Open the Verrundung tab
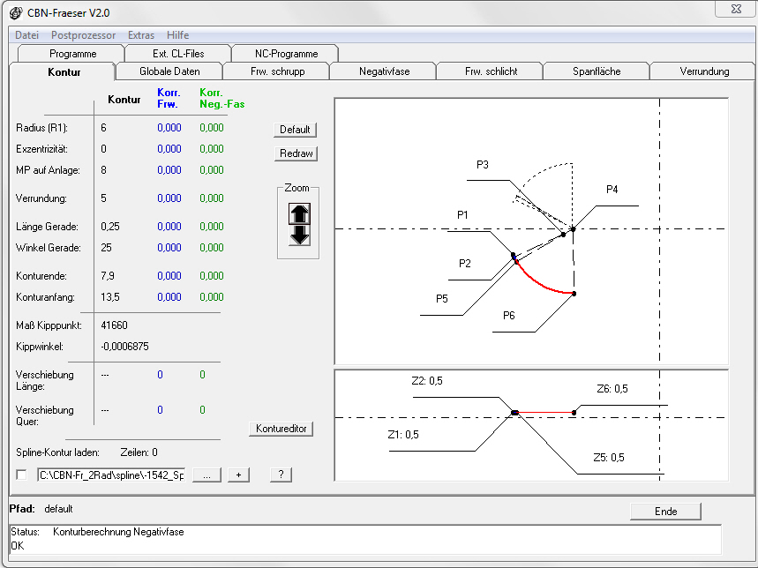This screenshot has height=568, width=758. [x=703, y=71]
